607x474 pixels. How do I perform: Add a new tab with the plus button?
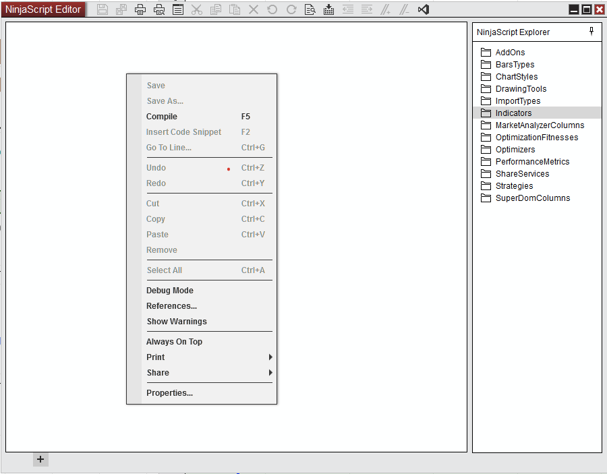40,459
